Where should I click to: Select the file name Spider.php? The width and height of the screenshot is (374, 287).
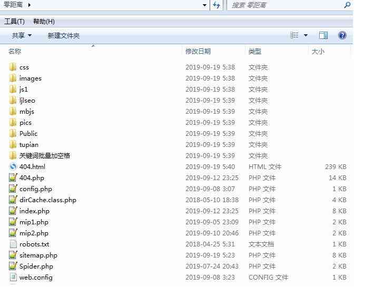tap(36, 266)
